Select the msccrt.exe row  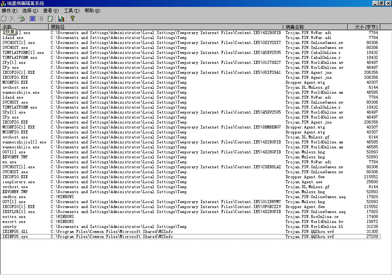click(x=190, y=222)
